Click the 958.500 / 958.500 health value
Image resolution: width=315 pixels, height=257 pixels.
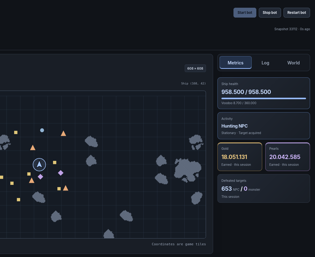click(x=246, y=92)
